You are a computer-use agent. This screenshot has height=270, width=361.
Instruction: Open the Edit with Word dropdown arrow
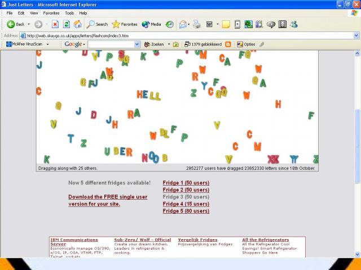pyautogui.click(x=217, y=24)
